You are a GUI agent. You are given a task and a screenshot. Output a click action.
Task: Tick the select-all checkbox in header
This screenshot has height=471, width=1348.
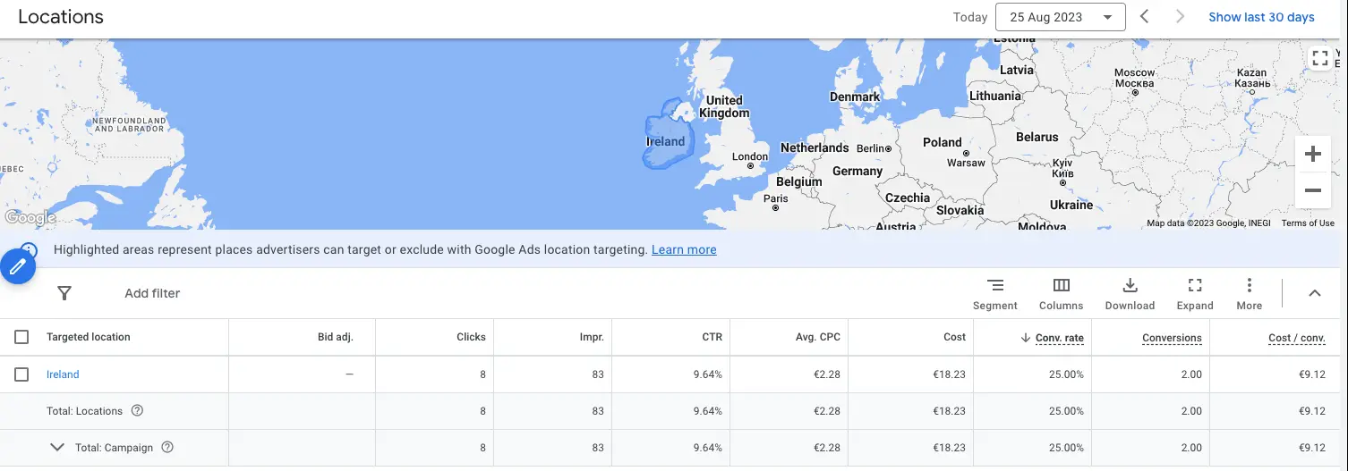tap(21, 337)
